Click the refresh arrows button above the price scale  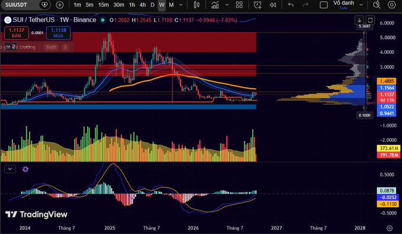370,20
